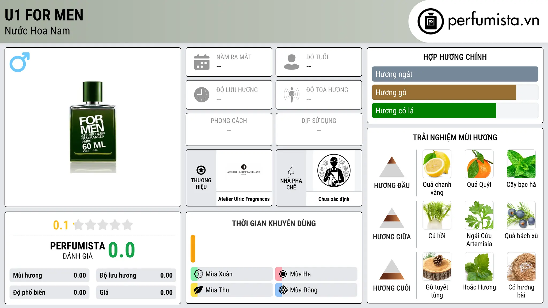Click the Quả Quýt mandarin image
548x308 pixels.
[x=479, y=164]
